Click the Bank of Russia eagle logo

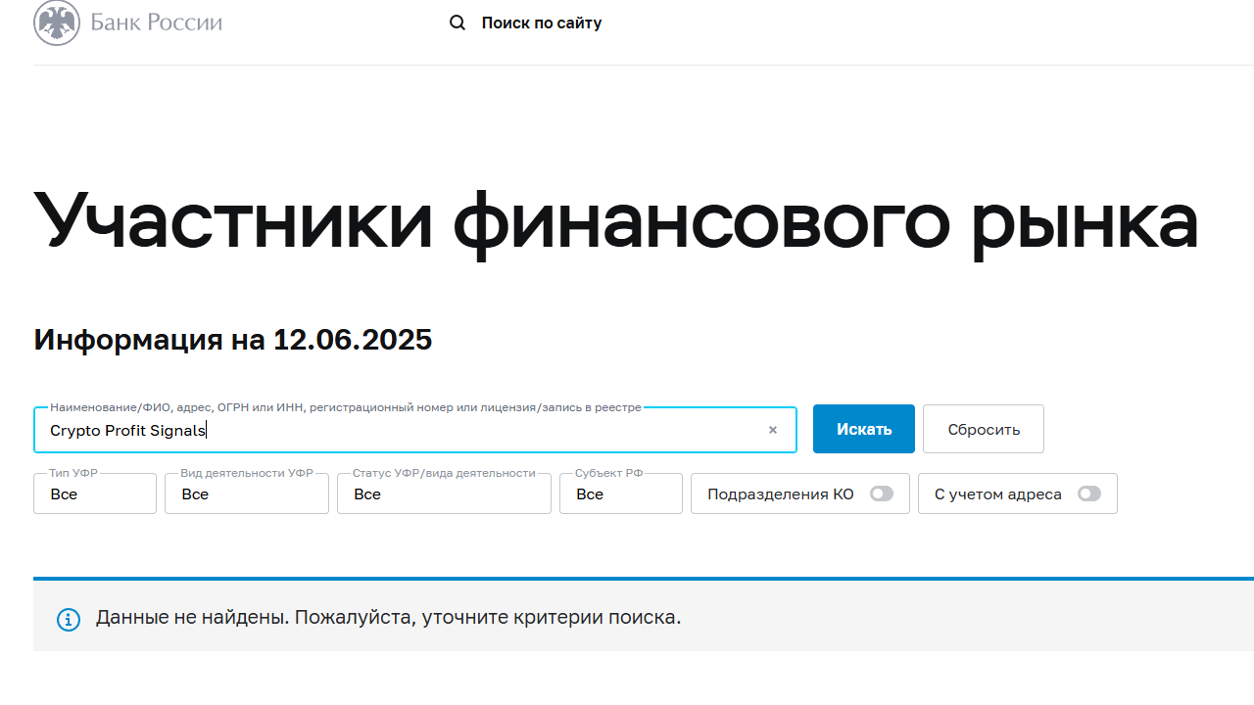tap(57, 23)
